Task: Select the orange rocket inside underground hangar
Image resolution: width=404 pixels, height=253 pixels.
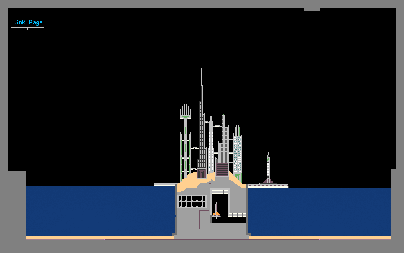Action: point(216,210)
